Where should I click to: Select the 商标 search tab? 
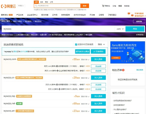(46, 2)
